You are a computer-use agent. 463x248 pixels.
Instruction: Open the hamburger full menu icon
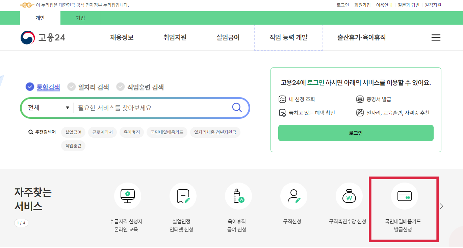(x=436, y=37)
